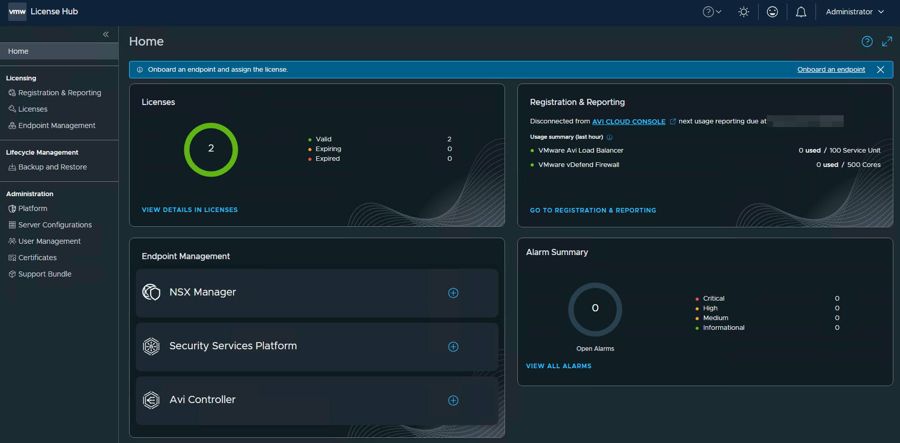This screenshot has height=443, width=900.
Task: Open the notifications bell
Action: tap(801, 12)
